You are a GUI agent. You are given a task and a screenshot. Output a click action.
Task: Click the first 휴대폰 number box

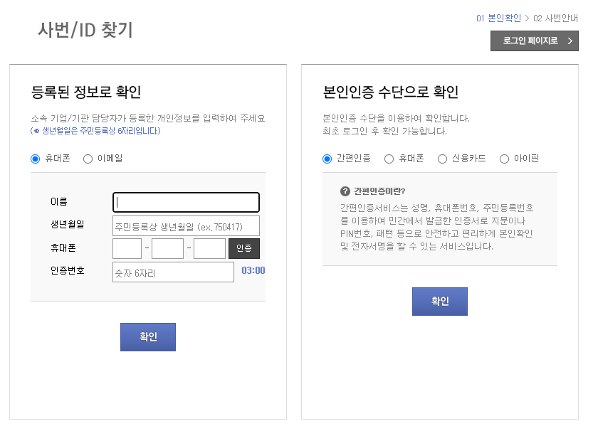click(127, 247)
